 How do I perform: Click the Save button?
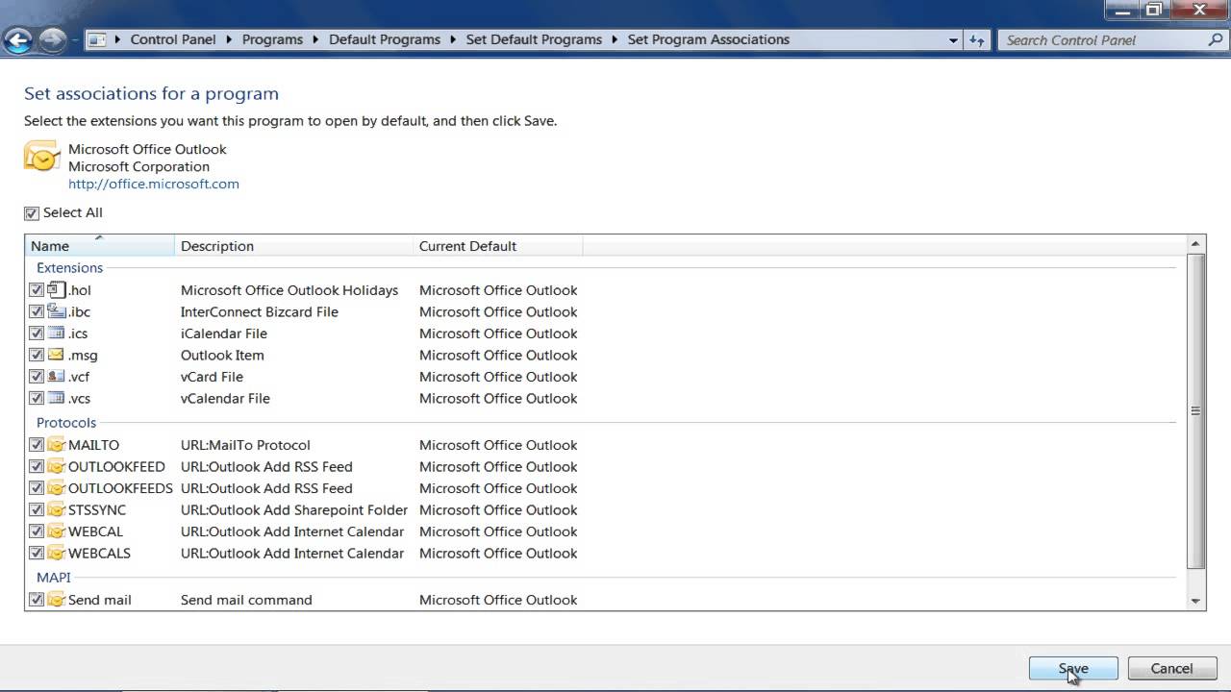[1073, 669]
